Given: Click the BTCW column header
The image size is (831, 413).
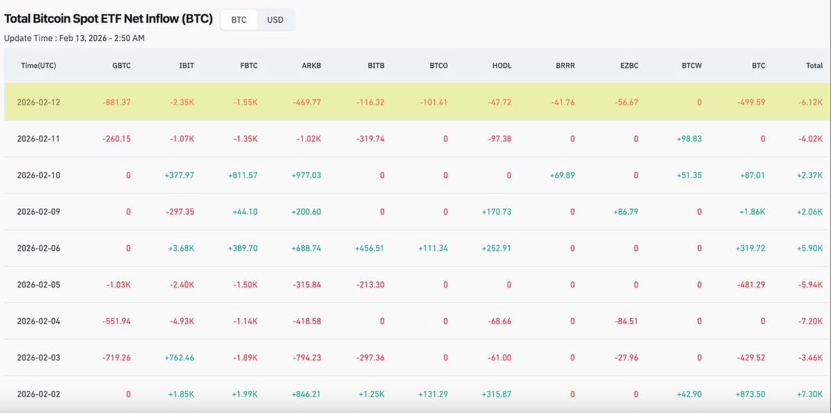Looking at the screenshot, I should (691, 66).
